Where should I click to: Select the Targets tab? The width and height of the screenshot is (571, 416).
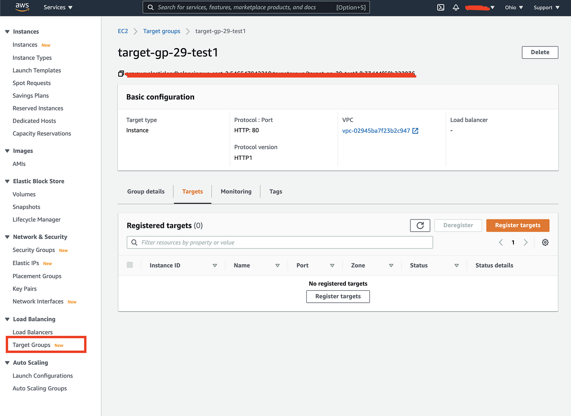[193, 191]
